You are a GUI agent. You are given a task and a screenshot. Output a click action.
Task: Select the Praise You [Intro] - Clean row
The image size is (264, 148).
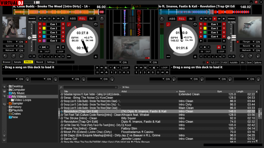[158, 129]
